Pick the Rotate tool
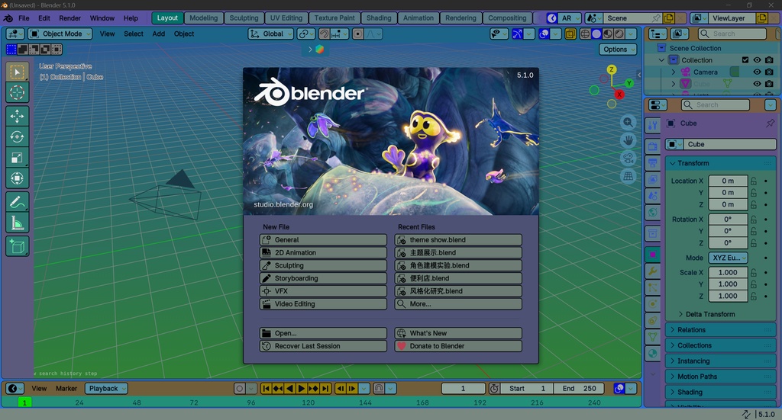 17,137
